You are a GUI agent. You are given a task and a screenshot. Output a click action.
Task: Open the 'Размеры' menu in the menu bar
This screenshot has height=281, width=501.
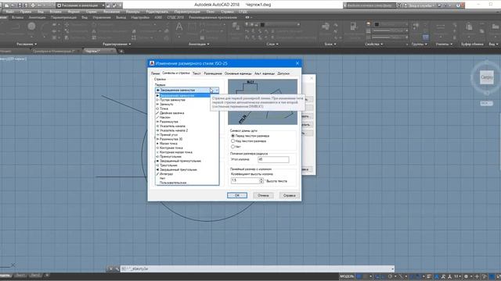coord(133,12)
